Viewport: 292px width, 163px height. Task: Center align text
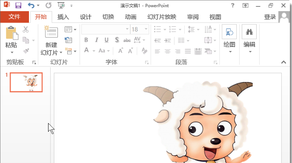click(168, 51)
